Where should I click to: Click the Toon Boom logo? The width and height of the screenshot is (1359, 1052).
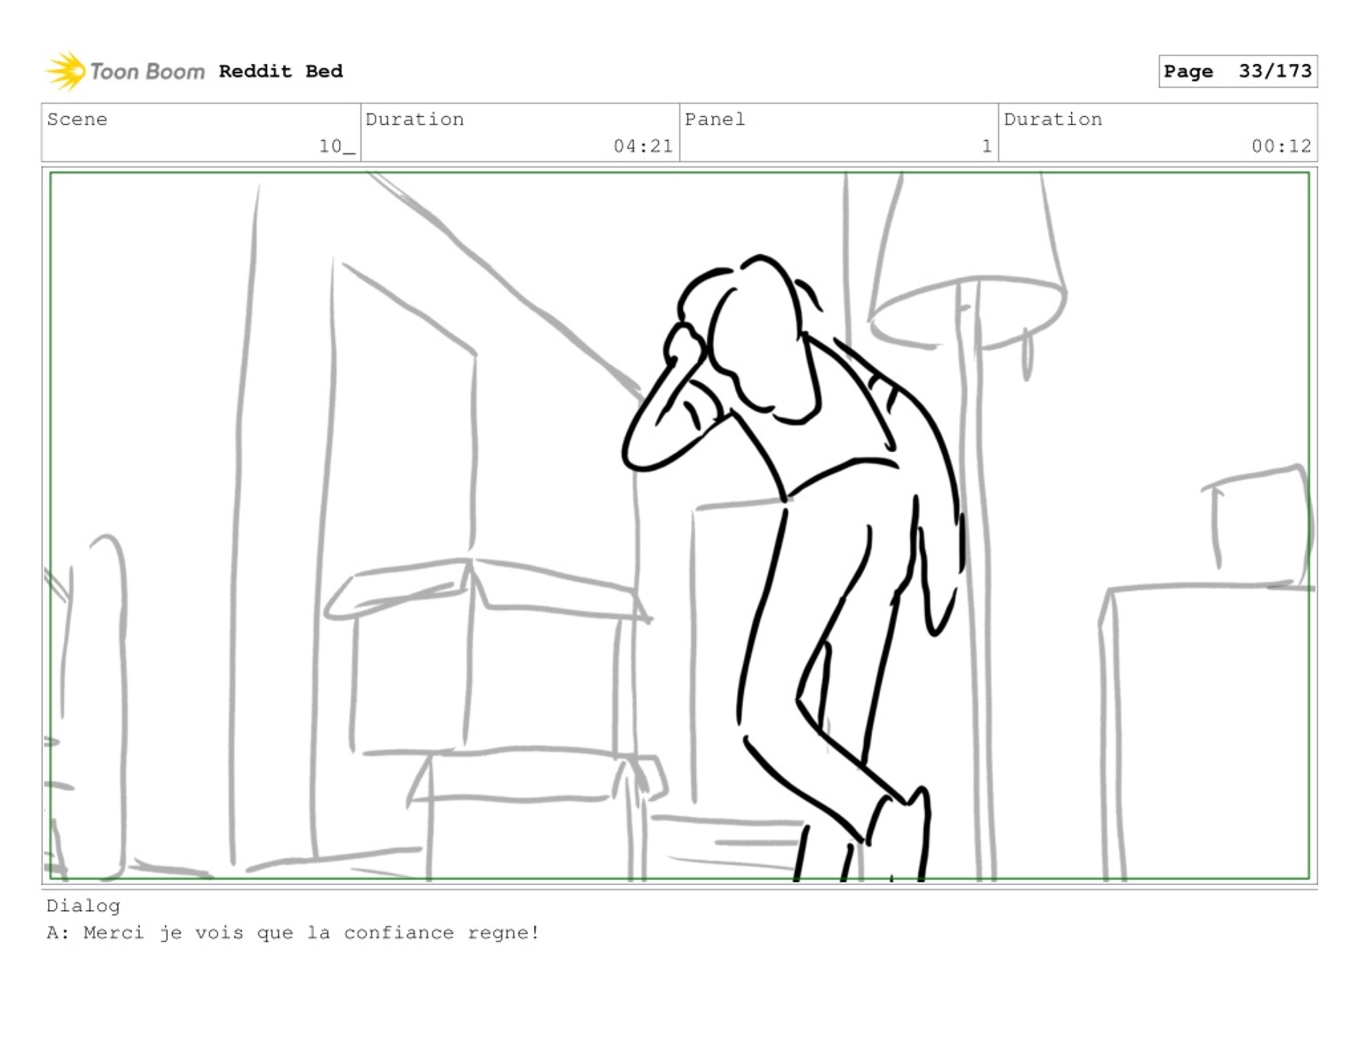[124, 71]
